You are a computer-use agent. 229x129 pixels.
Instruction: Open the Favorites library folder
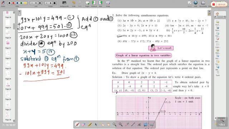218,62
